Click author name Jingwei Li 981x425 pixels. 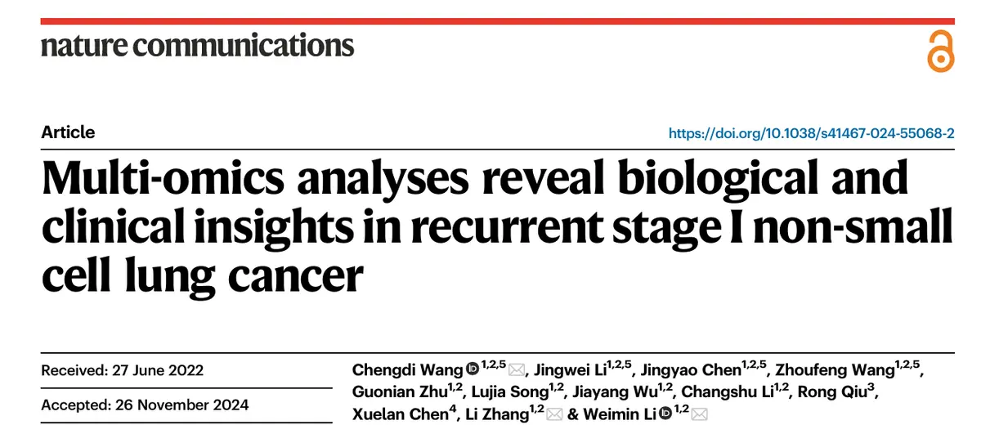point(569,370)
